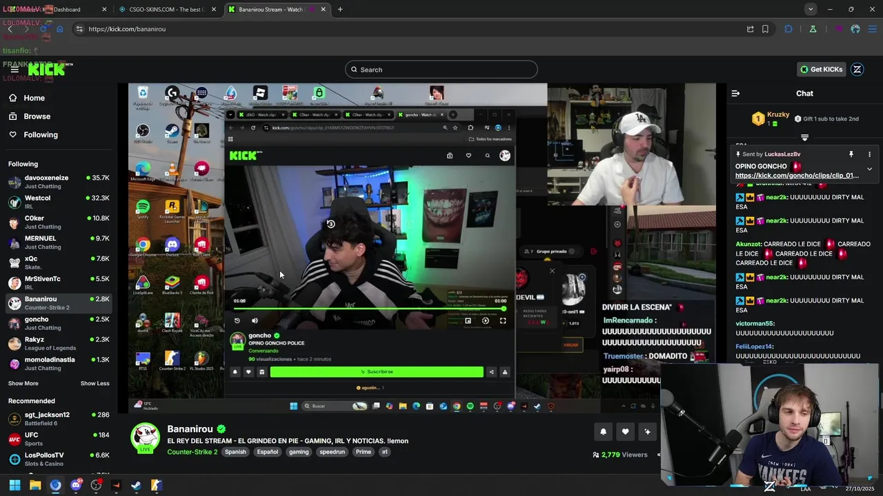Open the goncho clip link in pinned message
The image size is (883, 496).
pos(797,176)
